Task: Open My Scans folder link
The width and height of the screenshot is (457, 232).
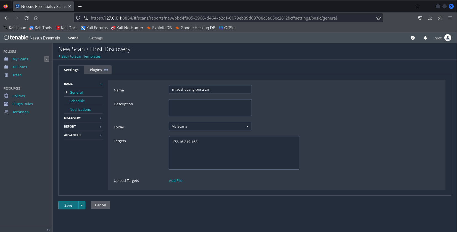Action: pyautogui.click(x=20, y=59)
